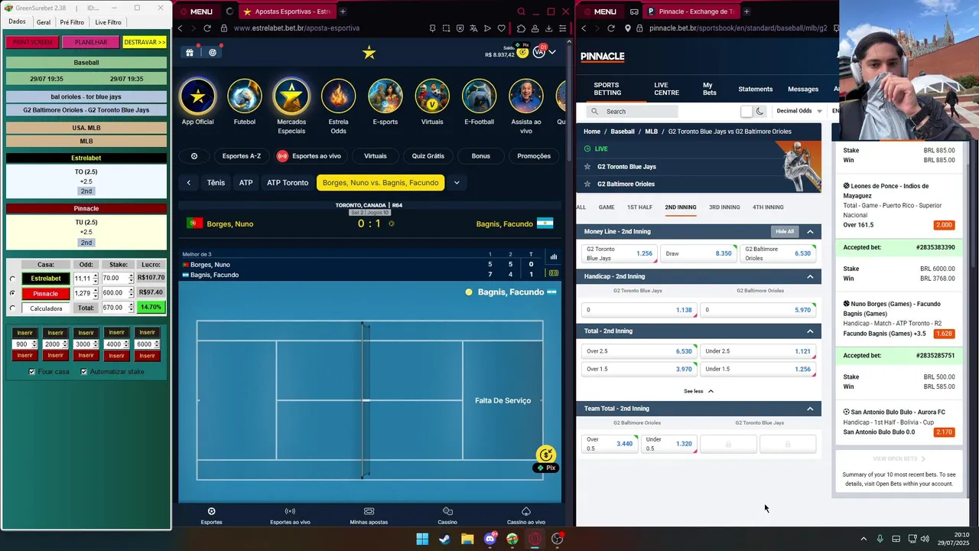Click the Pinnacle logo

603,57
